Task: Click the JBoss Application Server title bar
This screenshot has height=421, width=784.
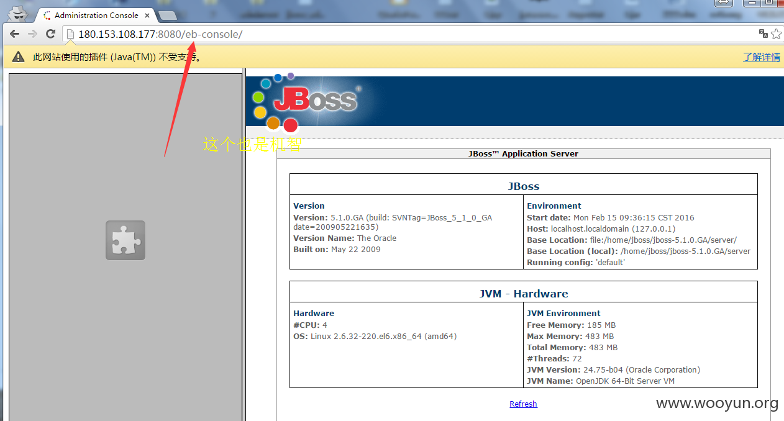Action: pos(523,153)
